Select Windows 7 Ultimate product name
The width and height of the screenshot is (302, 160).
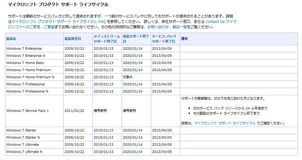22,145
